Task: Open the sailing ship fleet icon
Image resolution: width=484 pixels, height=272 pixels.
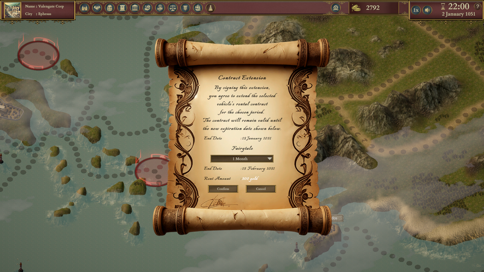Action: click(x=198, y=8)
